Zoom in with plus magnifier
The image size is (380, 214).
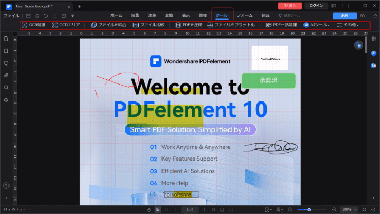click(x=334, y=210)
